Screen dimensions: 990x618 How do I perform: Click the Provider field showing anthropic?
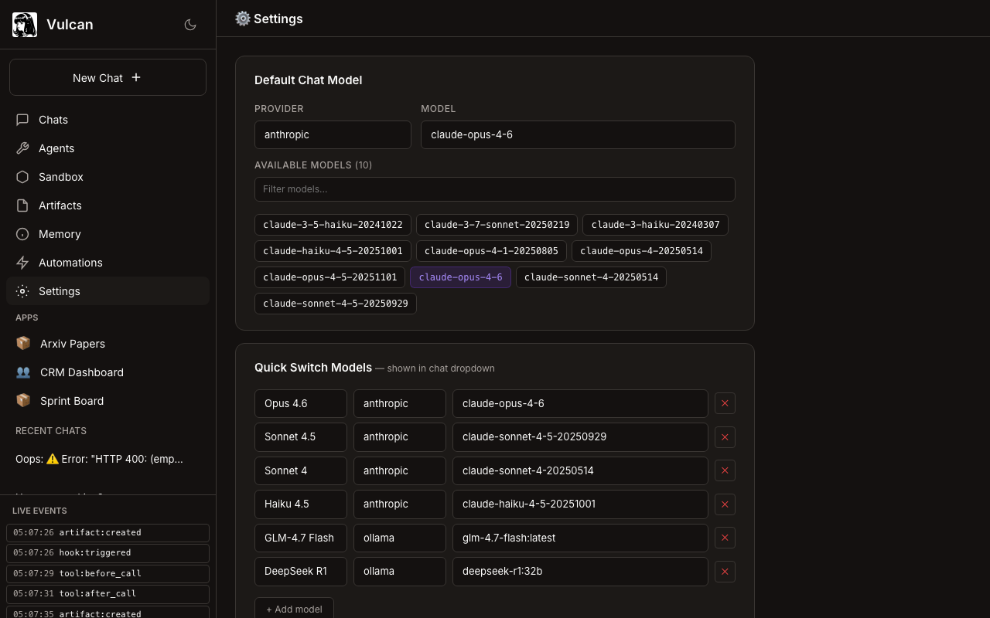click(333, 134)
